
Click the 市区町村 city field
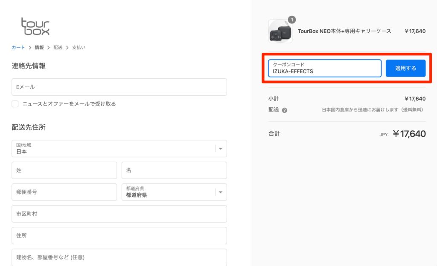pos(119,214)
